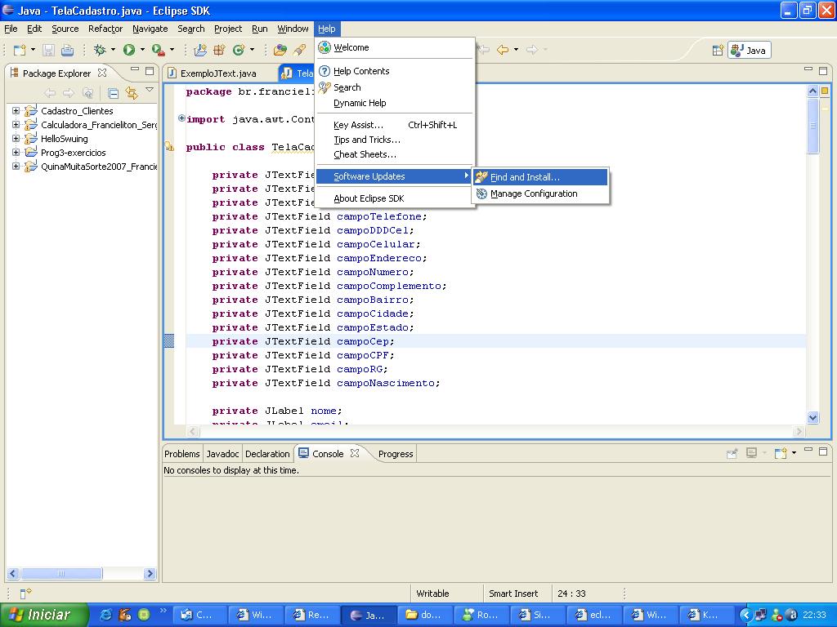Click the New Java Class icon

(x=239, y=50)
